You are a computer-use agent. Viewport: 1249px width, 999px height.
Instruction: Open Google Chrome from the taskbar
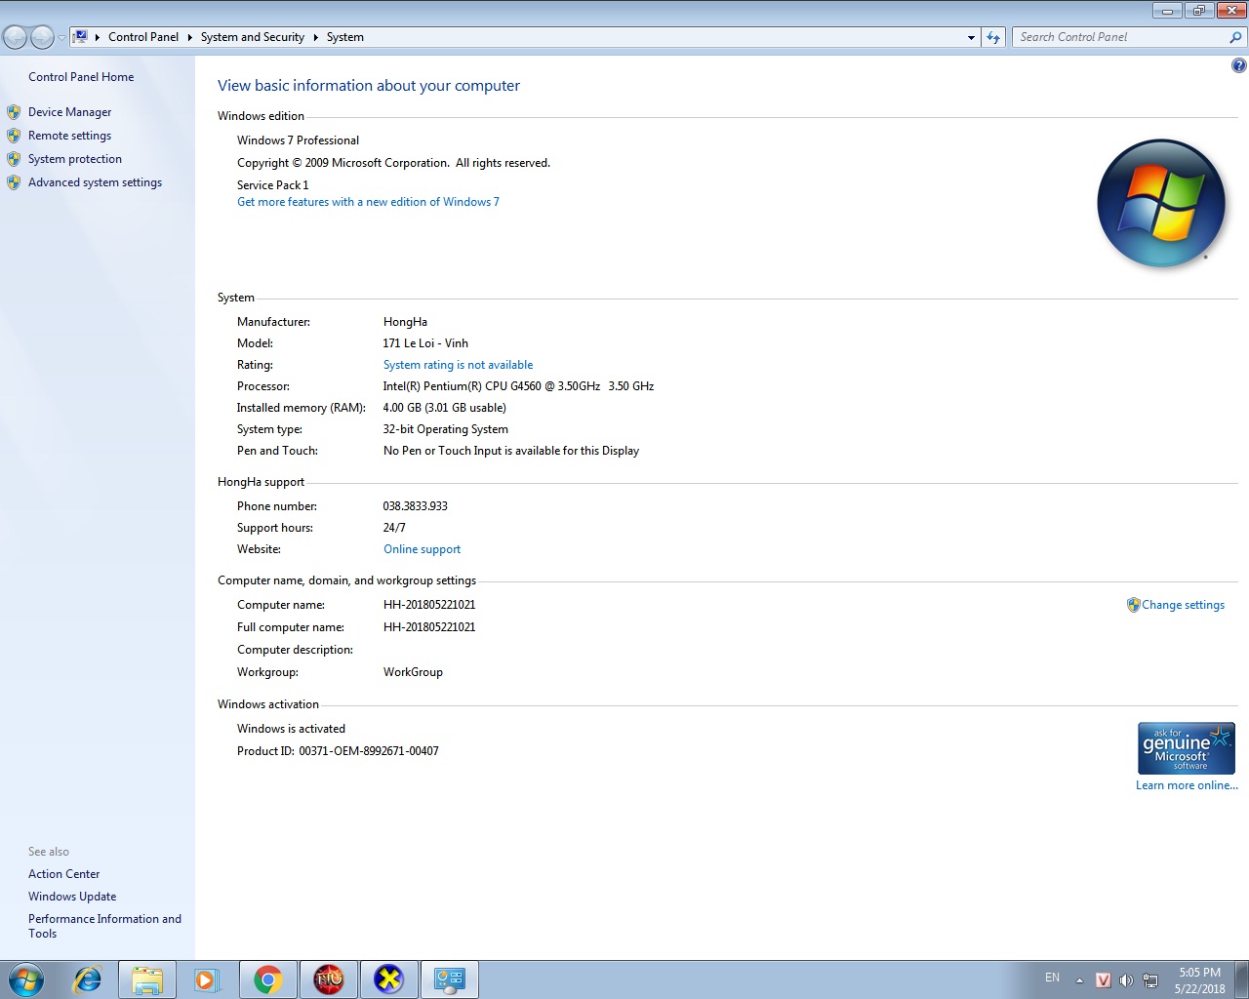(267, 979)
